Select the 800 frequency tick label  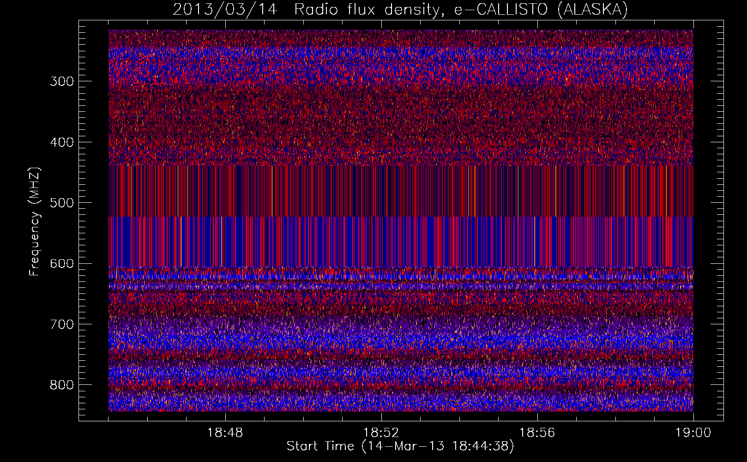pyautogui.click(x=62, y=385)
